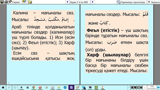Go to previous screen with blue left arrow
The width and height of the screenshot is (160, 90).
[x=67, y=2]
